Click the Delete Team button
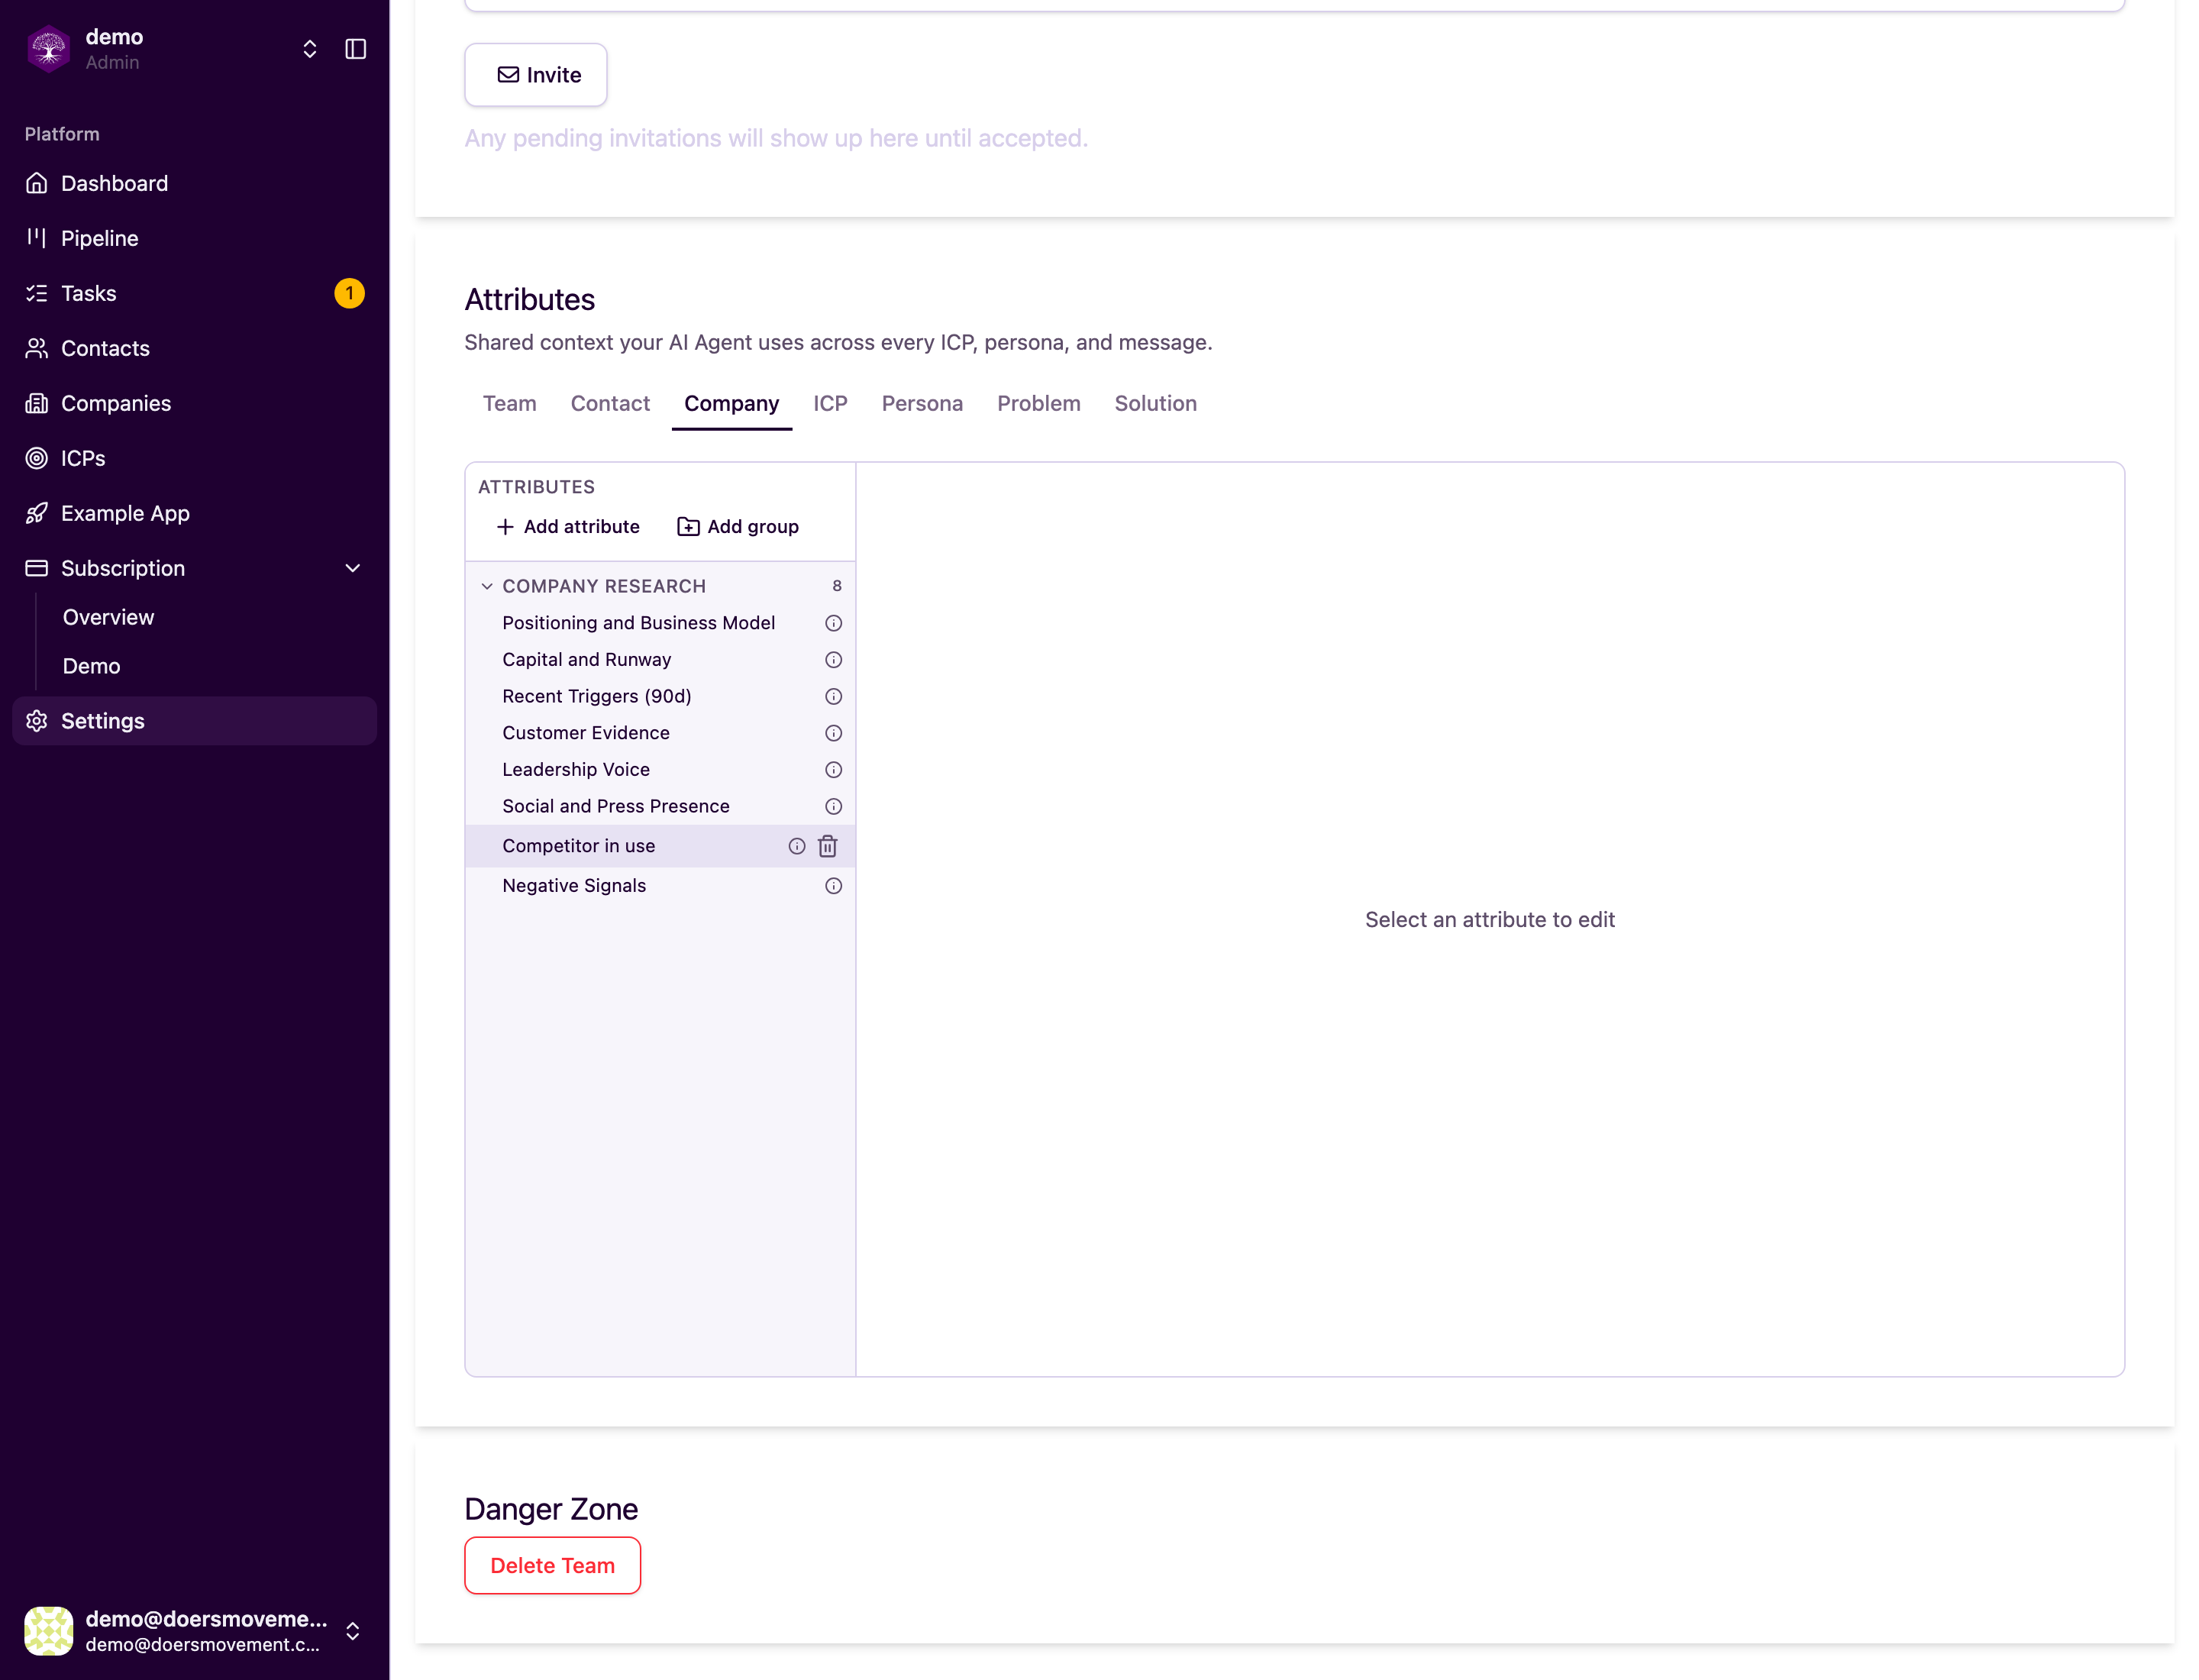 coord(552,1566)
